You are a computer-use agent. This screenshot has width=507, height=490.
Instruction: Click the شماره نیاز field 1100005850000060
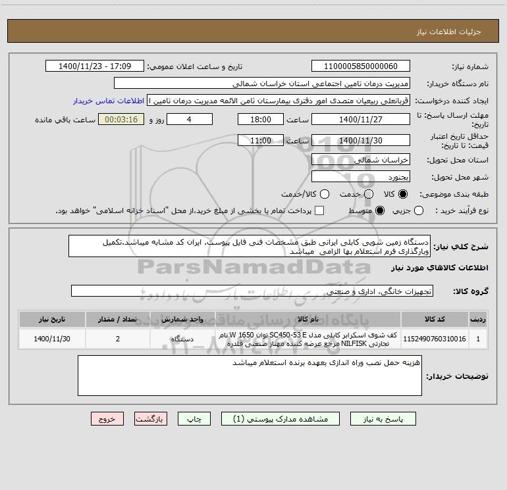pos(361,66)
